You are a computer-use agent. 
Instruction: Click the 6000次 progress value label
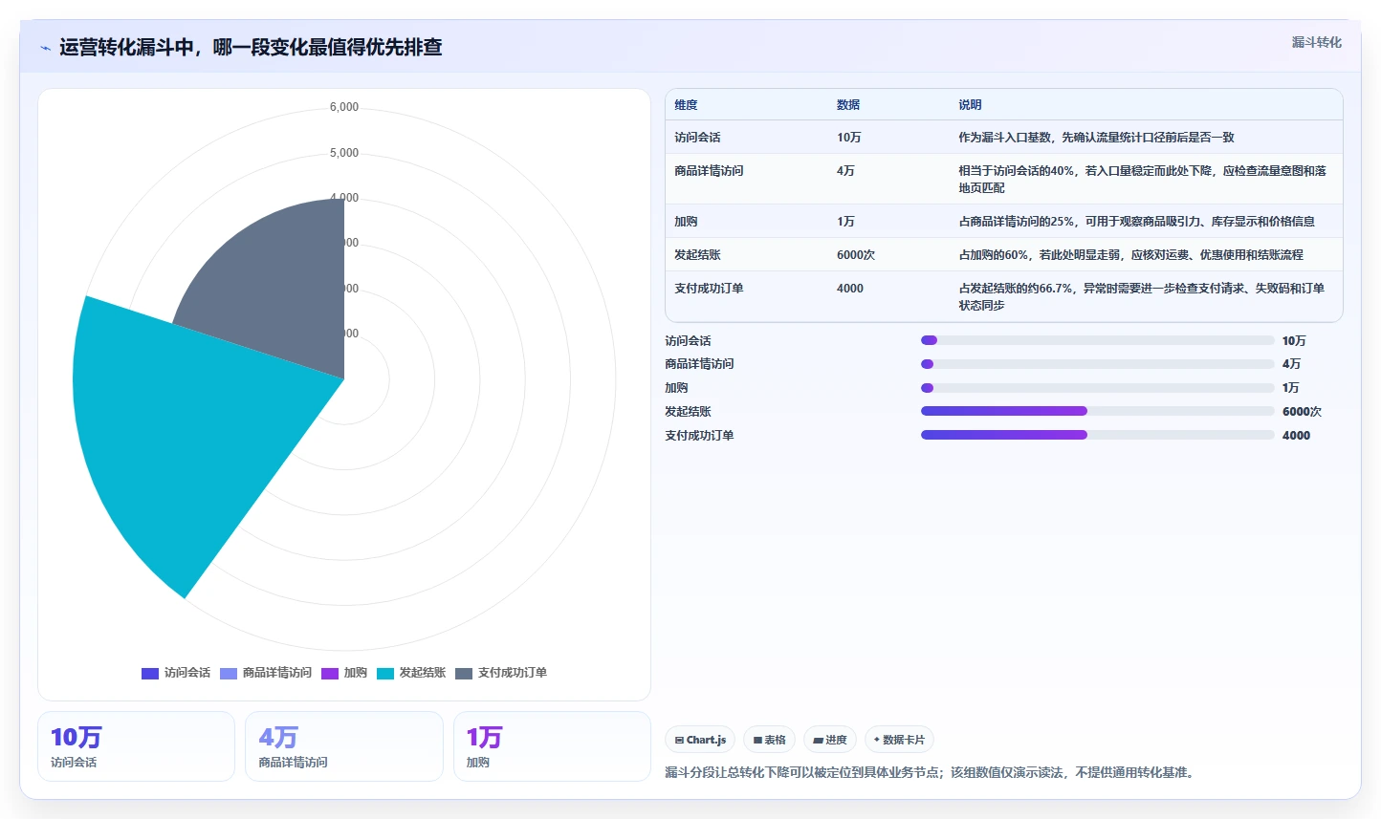coord(1302,412)
